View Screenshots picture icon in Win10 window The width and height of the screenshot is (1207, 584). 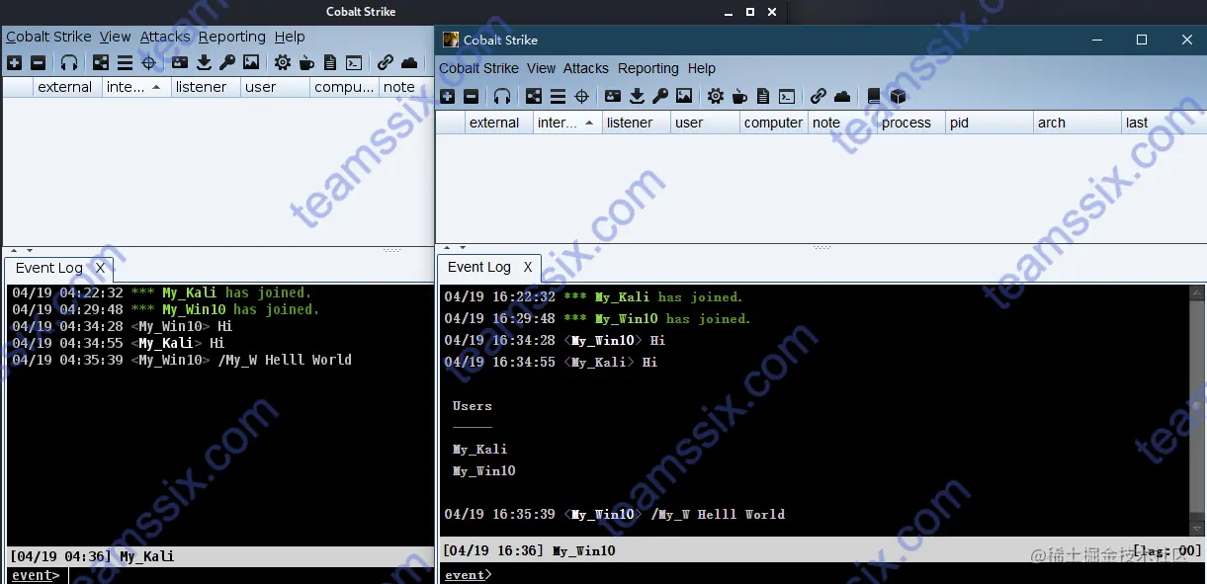(x=684, y=96)
